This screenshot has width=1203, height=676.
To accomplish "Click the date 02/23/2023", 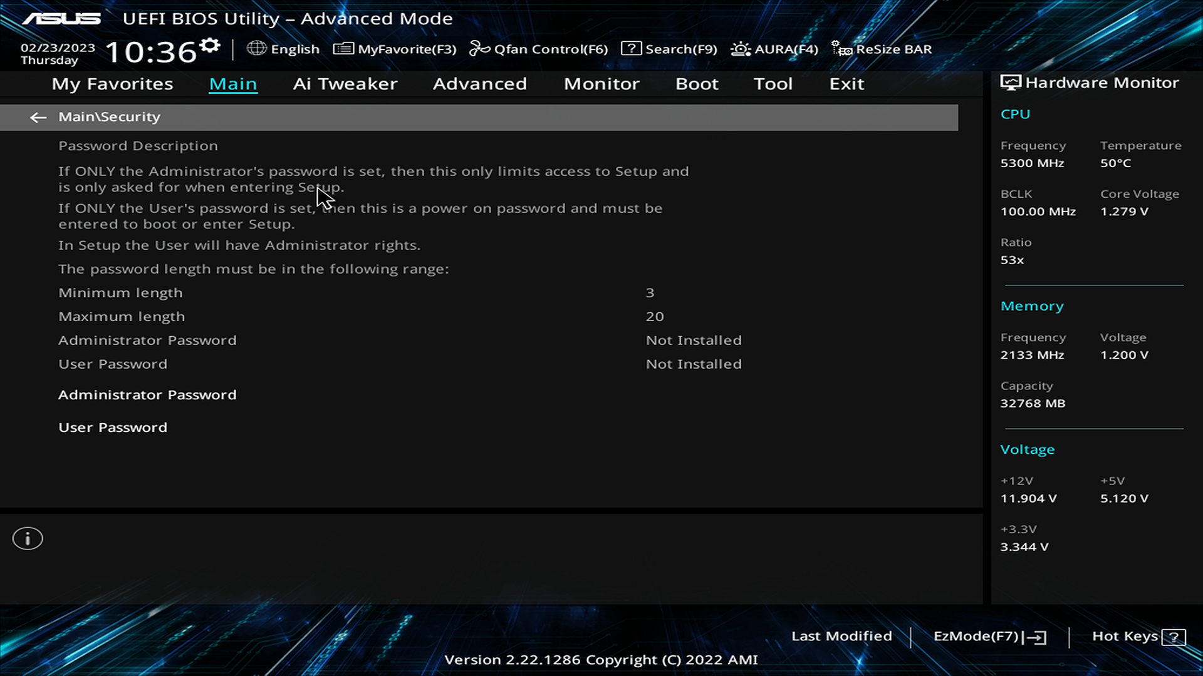I will point(58,48).
